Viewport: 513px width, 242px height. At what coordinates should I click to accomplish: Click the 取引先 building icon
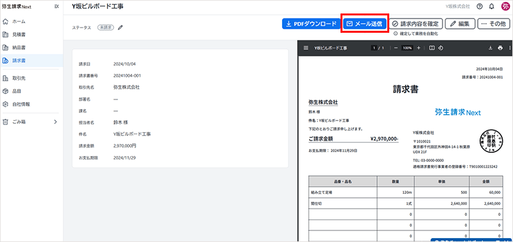coord(5,78)
